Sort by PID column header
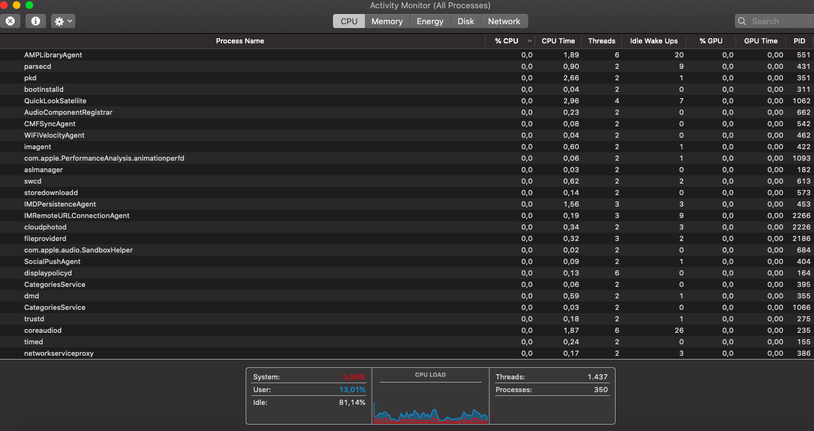The image size is (814, 431). [x=799, y=41]
